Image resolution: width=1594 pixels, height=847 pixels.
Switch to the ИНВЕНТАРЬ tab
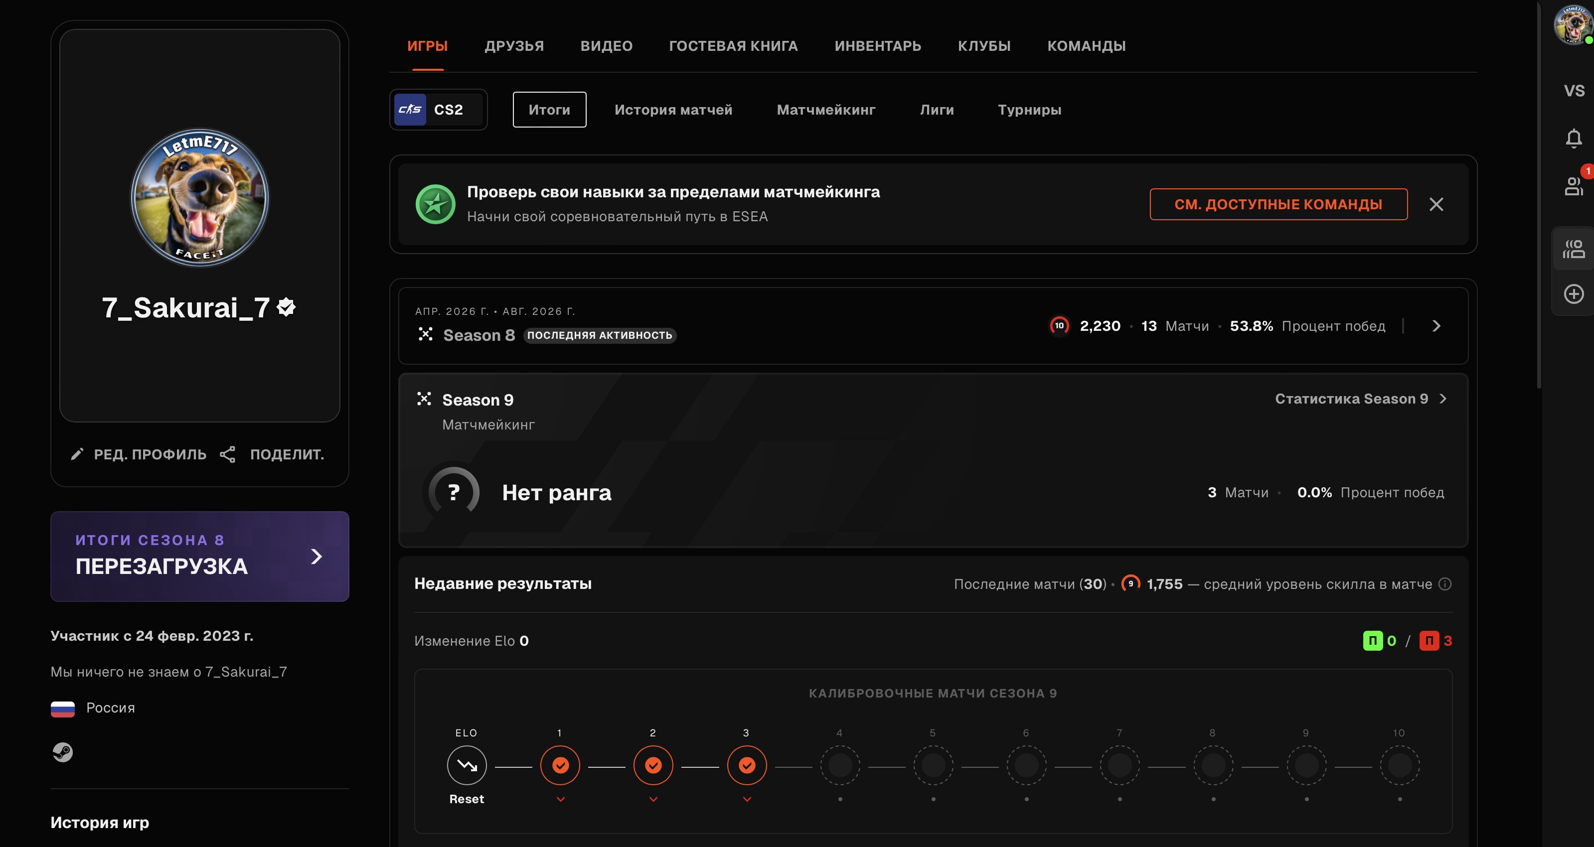(x=877, y=46)
